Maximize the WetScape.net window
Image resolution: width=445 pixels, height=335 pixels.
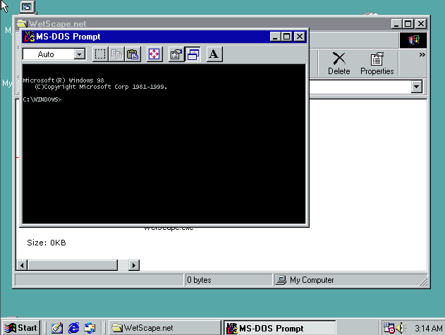click(x=408, y=24)
